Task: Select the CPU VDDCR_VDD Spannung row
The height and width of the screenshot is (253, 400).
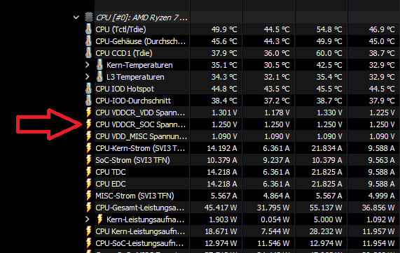Action: pos(242,113)
